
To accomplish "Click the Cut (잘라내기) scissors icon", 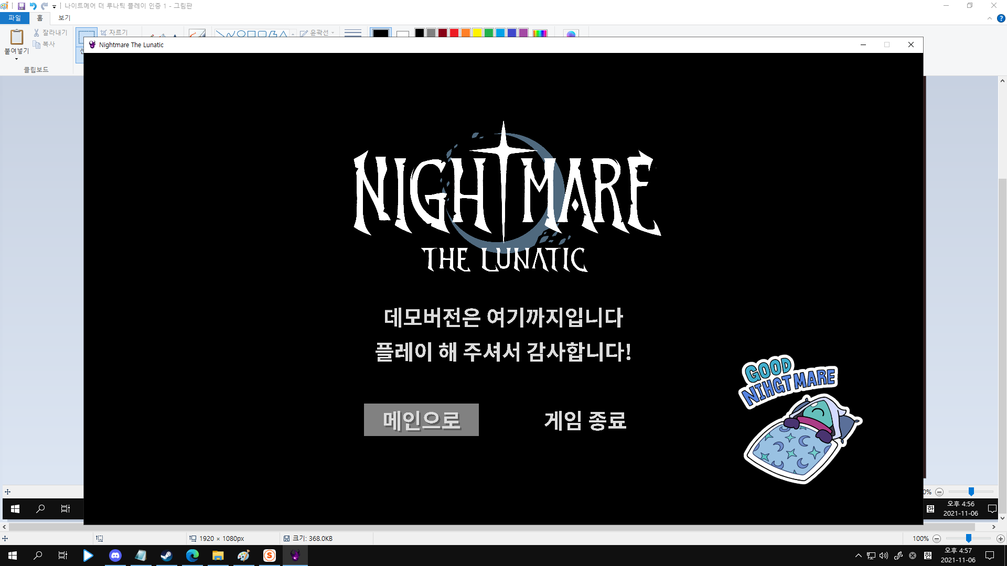I will coord(37,32).
